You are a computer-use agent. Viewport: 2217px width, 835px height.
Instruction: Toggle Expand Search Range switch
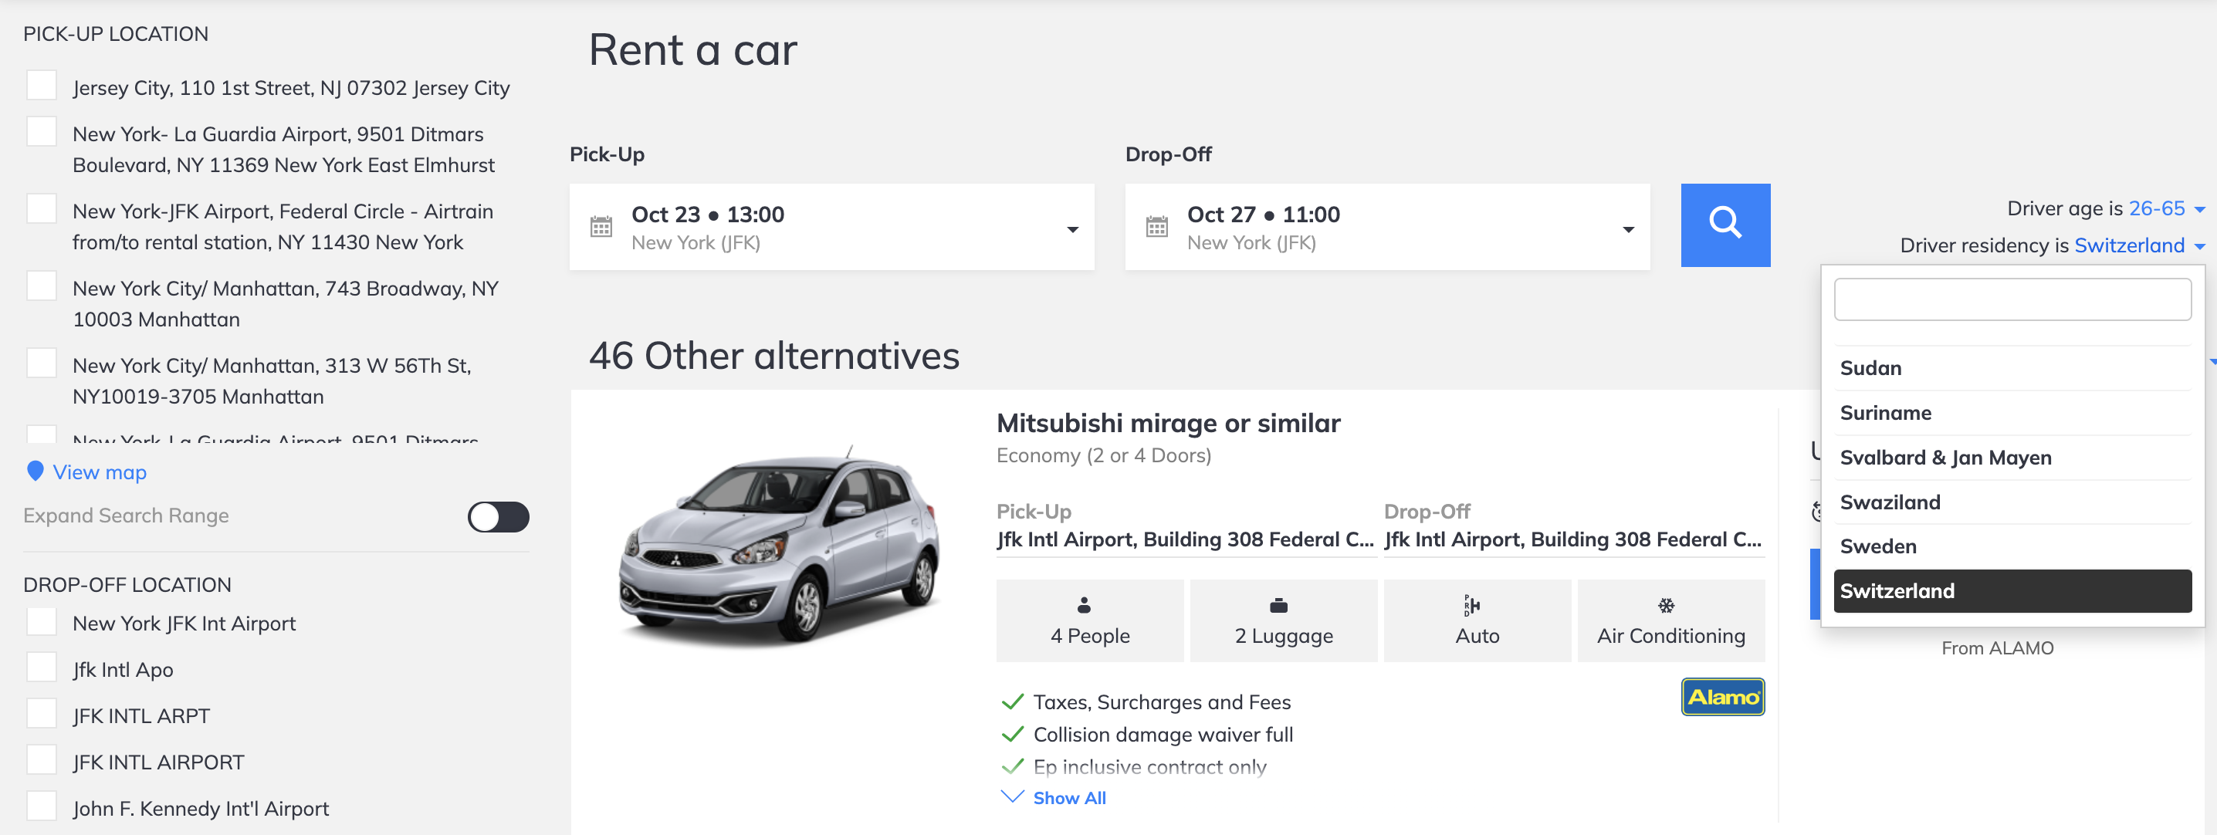point(499,516)
